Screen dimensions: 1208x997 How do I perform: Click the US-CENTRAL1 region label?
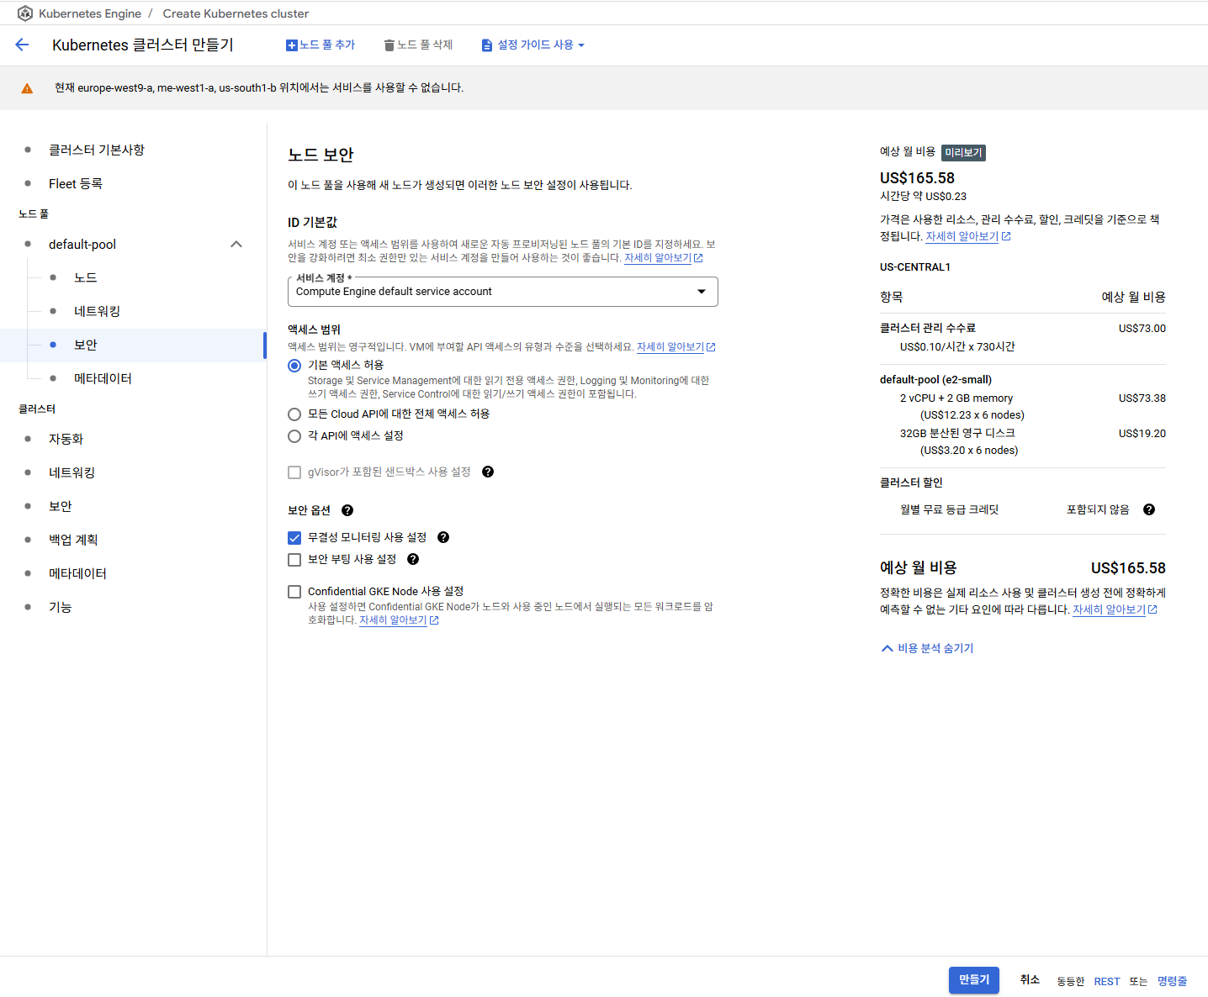[x=915, y=267]
